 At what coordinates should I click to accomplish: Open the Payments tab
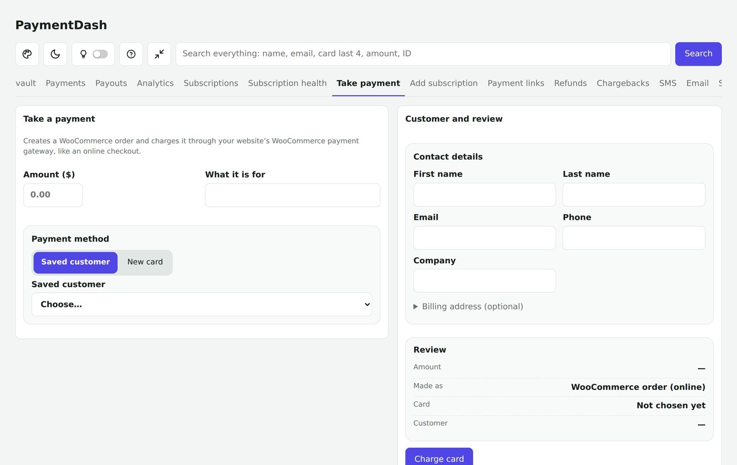coord(65,83)
